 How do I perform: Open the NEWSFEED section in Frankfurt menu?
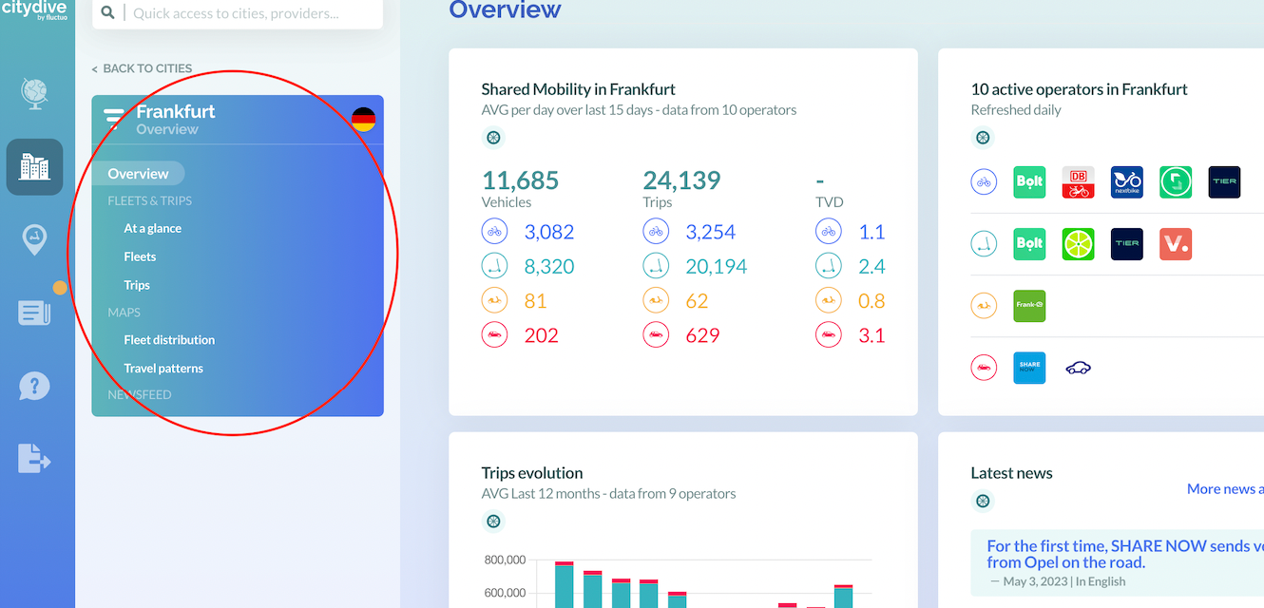pos(140,394)
